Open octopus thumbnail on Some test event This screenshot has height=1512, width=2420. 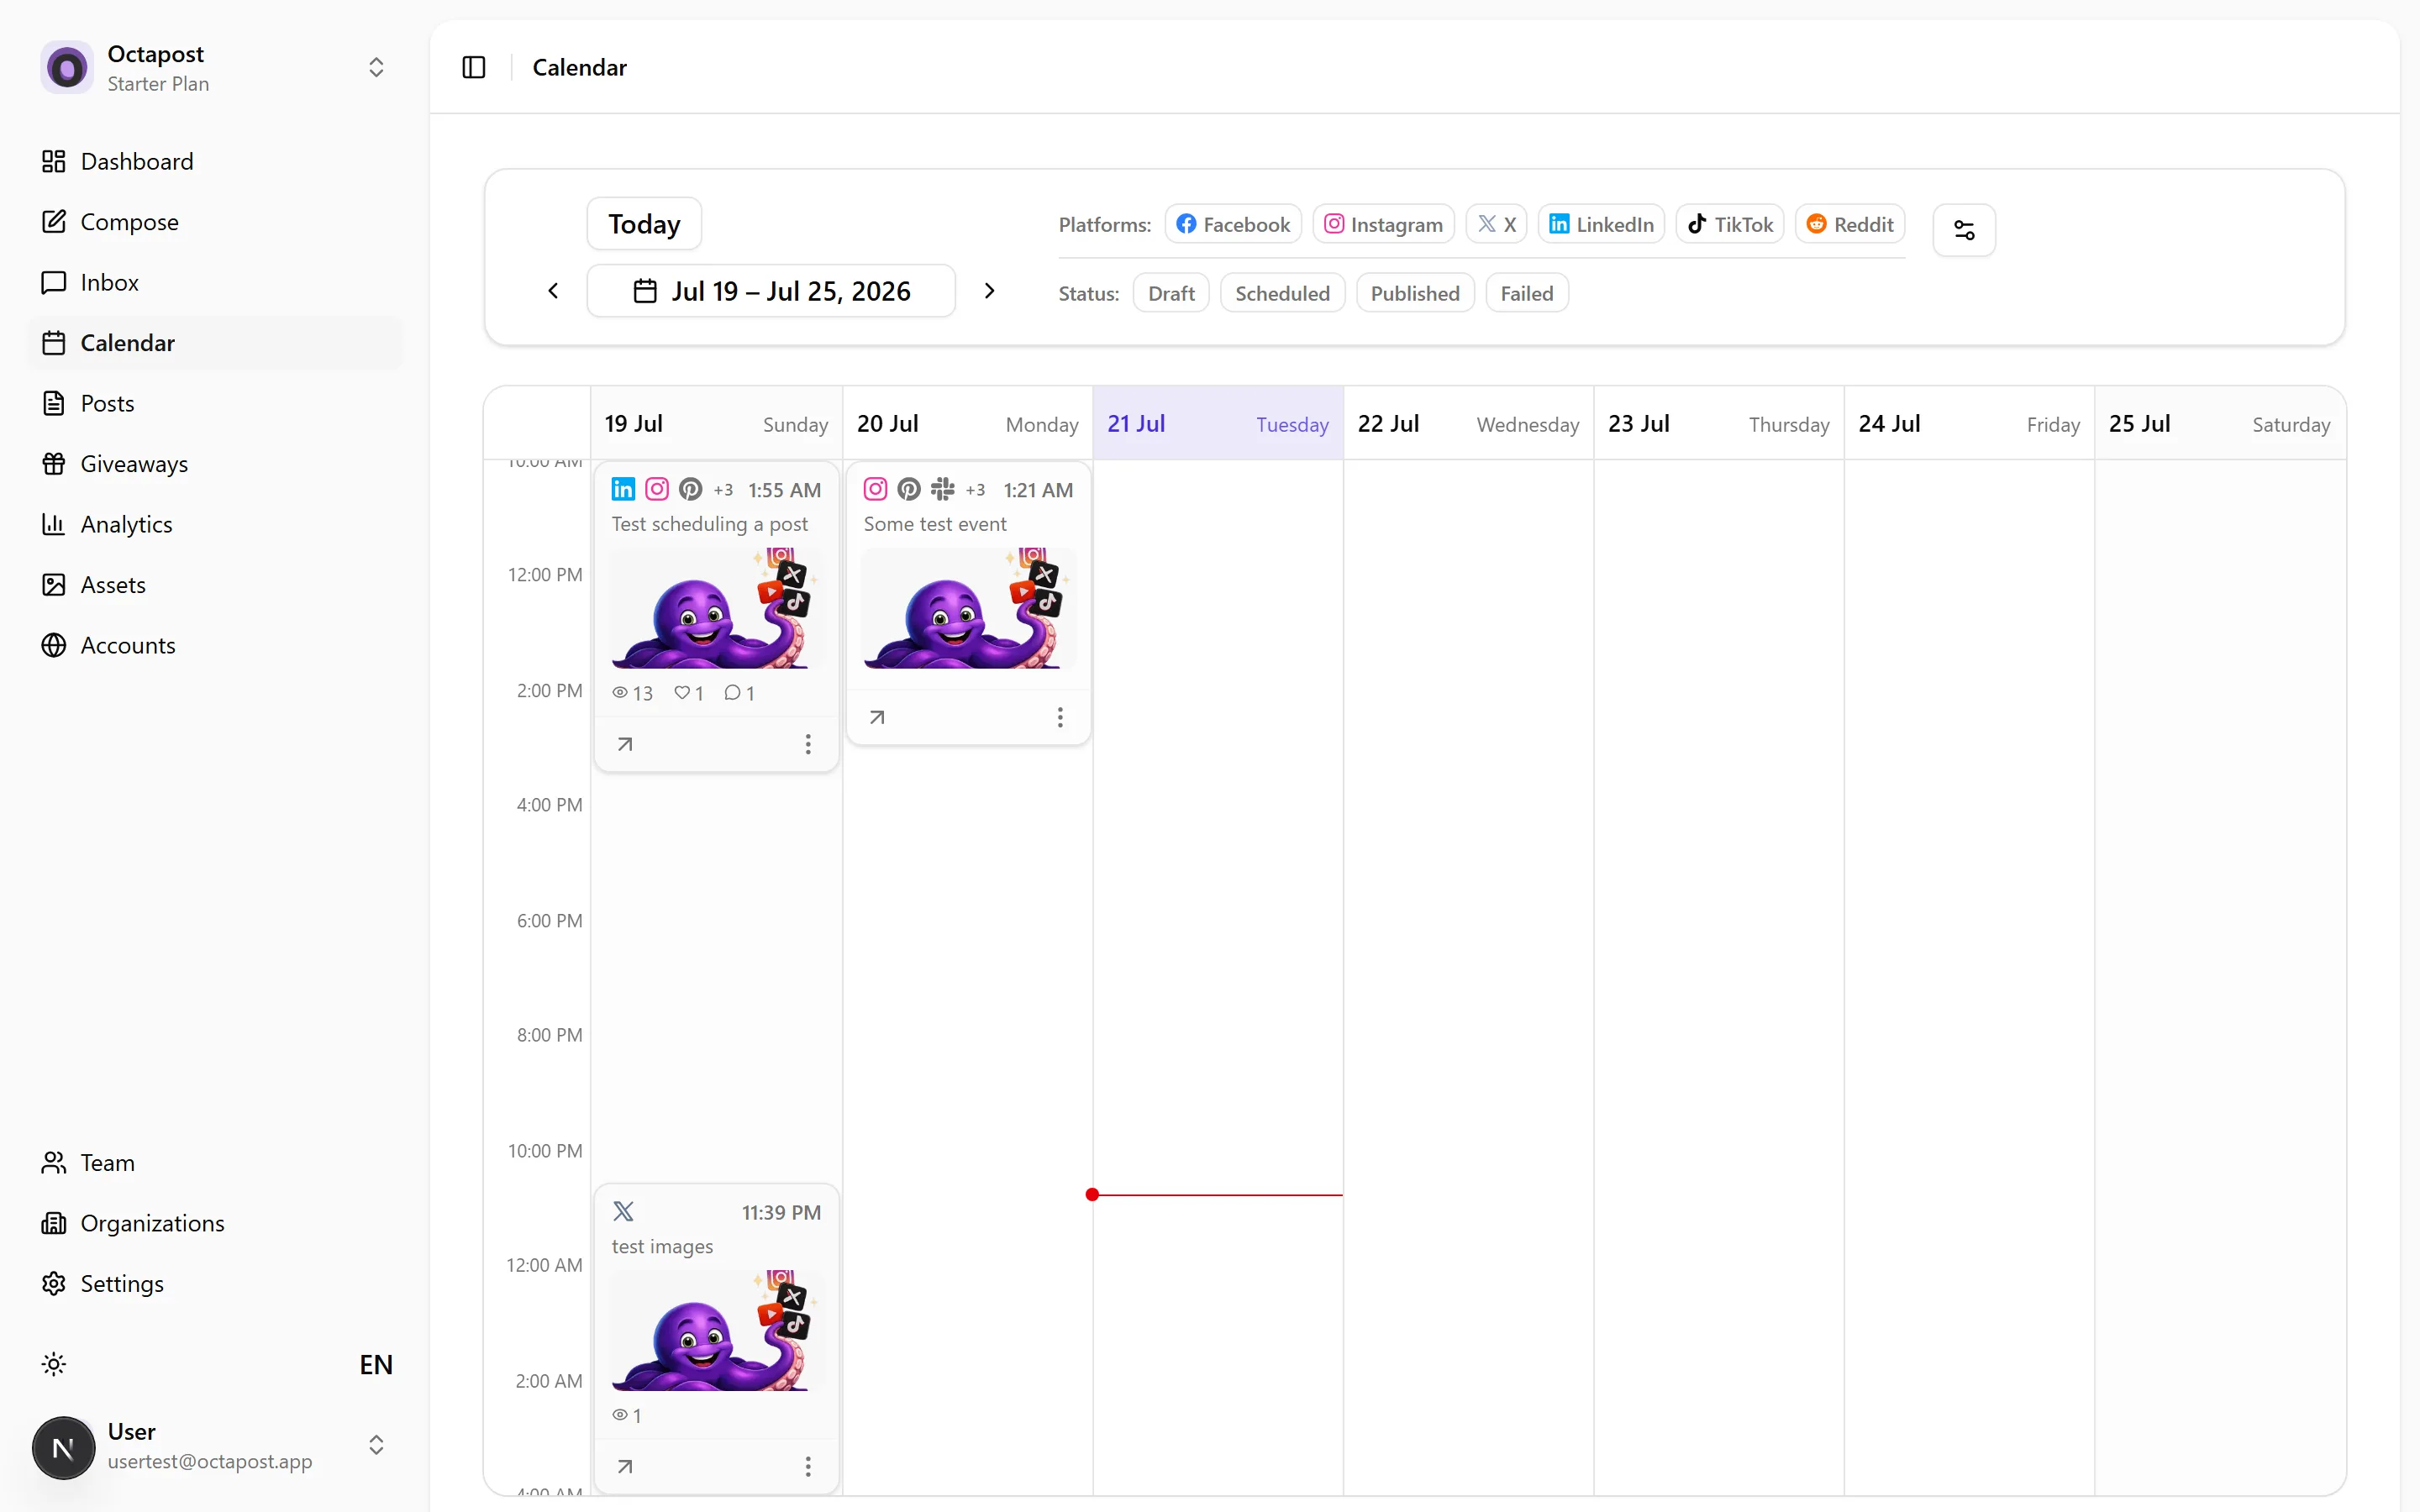click(x=968, y=608)
